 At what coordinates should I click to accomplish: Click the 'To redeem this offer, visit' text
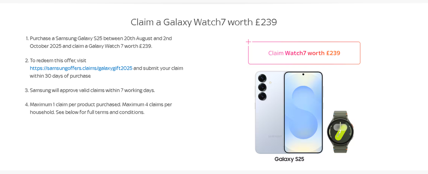(x=58, y=60)
